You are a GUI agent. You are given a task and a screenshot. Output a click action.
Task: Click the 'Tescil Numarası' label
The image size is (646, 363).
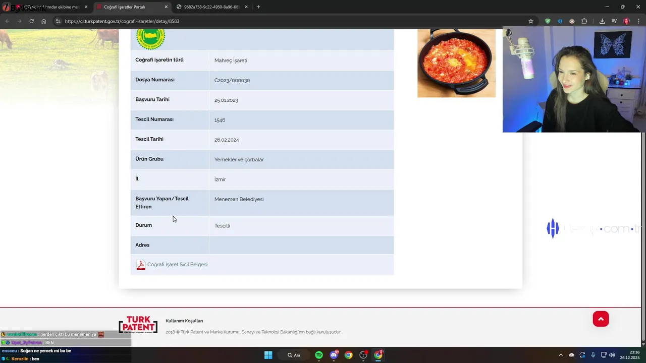tap(154, 119)
